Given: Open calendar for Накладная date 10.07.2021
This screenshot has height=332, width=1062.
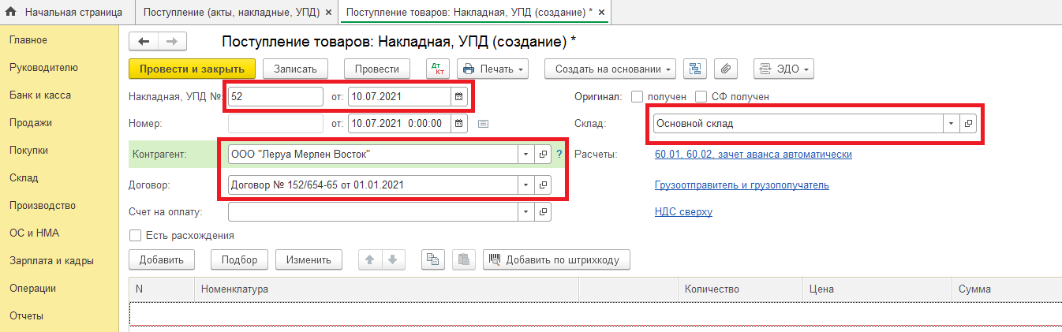Looking at the screenshot, I should point(458,97).
